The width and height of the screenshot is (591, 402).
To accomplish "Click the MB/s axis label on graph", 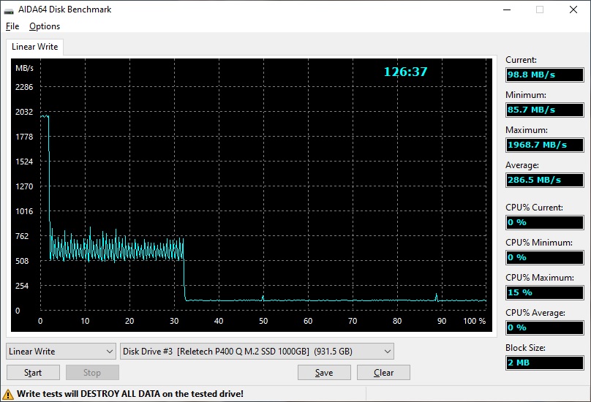I will (x=24, y=68).
